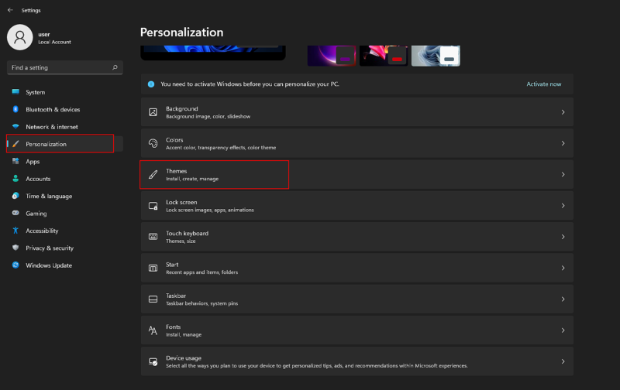Image resolution: width=620 pixels, height=390 pixels.
Task: Click 'Accent color, transparency effects, color theme' text
Action: pyautogui.click(x=221, y=148)
